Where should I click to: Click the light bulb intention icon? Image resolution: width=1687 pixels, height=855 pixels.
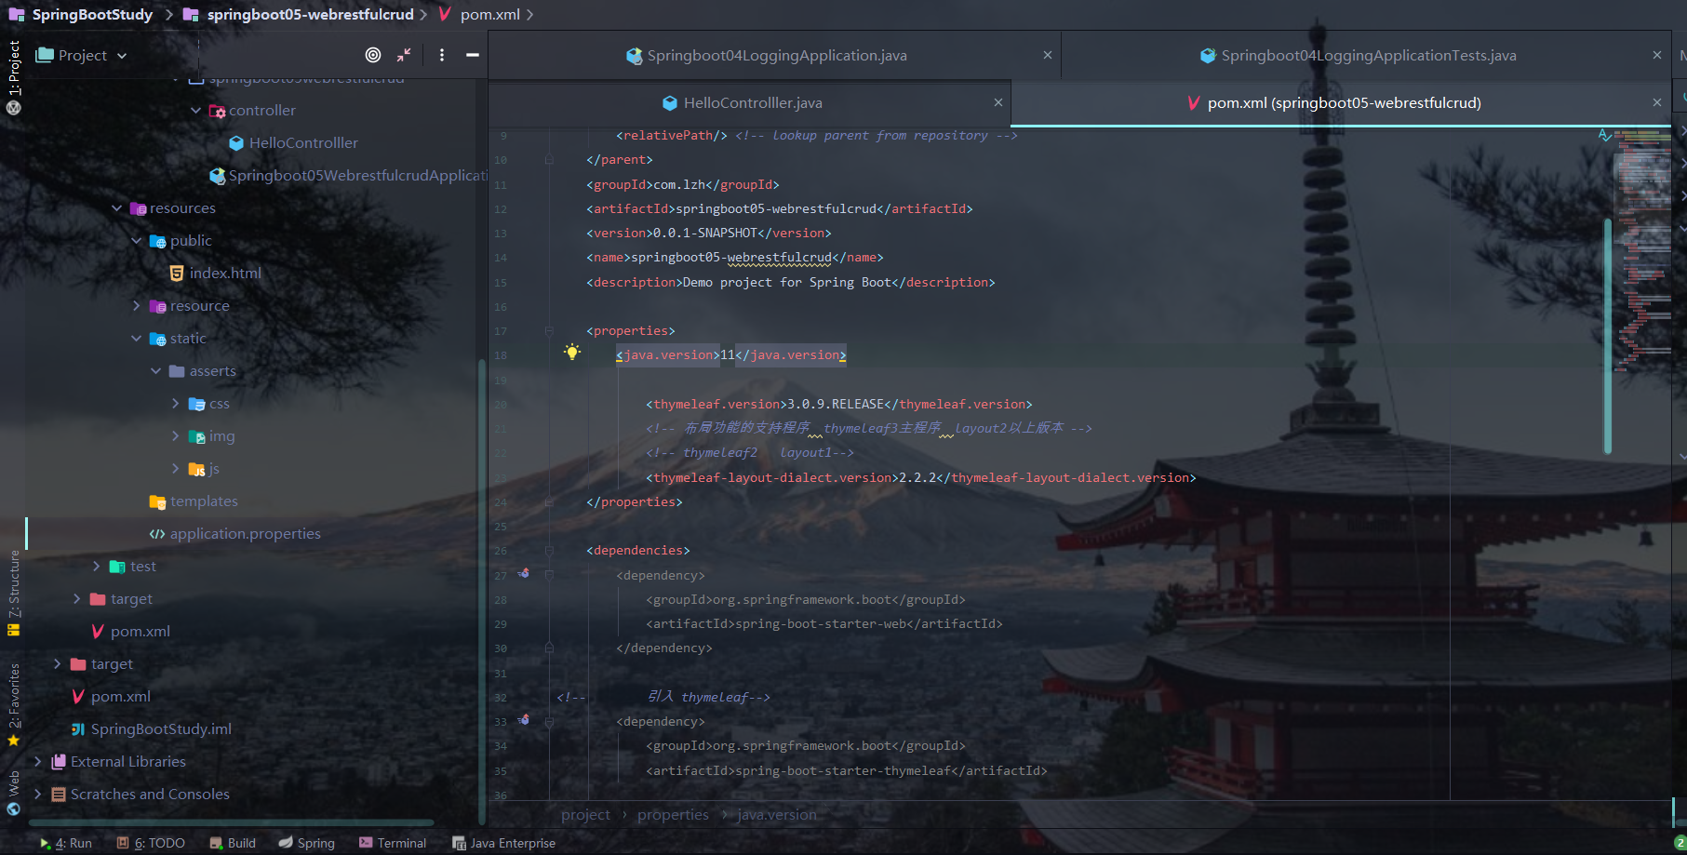tap(572, 352)
